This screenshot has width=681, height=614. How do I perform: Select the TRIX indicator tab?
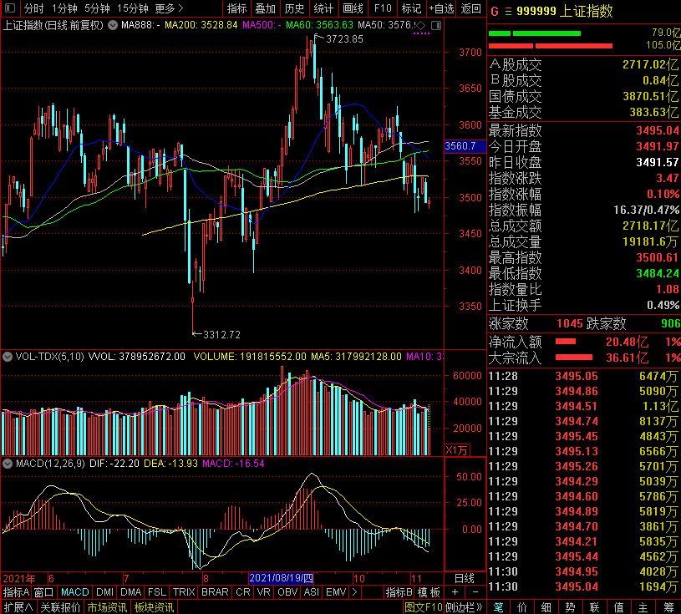(x=184, y=592)
